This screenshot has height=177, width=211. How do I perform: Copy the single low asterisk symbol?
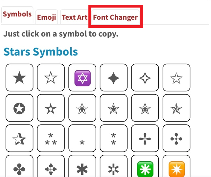pyautogui.click(x=82, y=138)
